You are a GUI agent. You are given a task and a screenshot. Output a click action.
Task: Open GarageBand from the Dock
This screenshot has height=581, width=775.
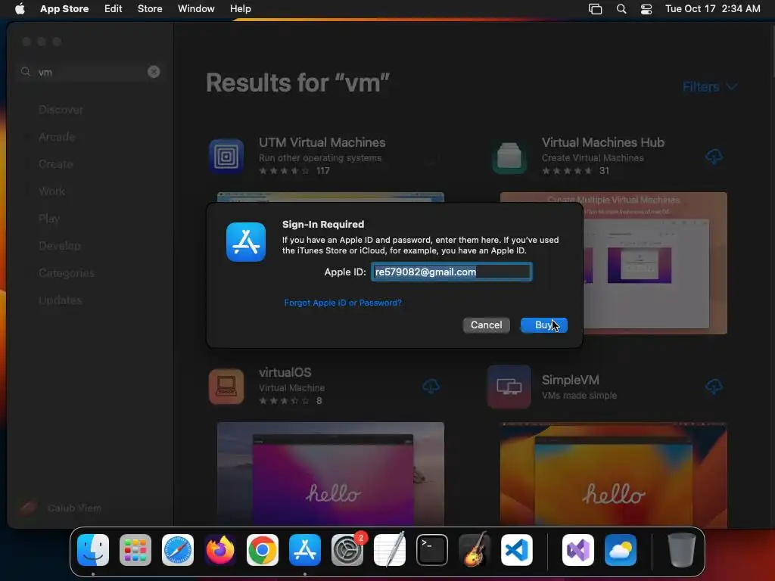pos(475,550)
